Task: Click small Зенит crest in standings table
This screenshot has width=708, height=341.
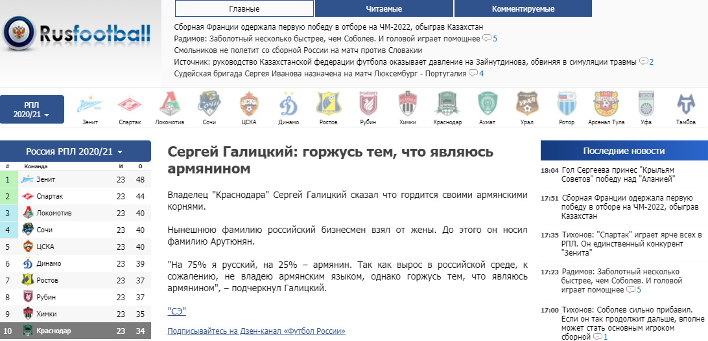Action: pos(27,180)
